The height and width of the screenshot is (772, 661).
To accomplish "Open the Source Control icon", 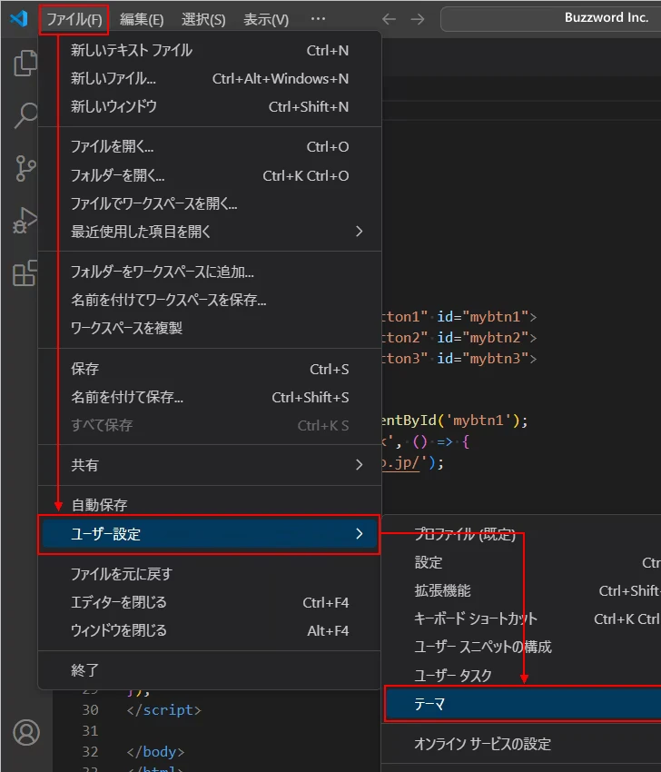I will point(25,169).
